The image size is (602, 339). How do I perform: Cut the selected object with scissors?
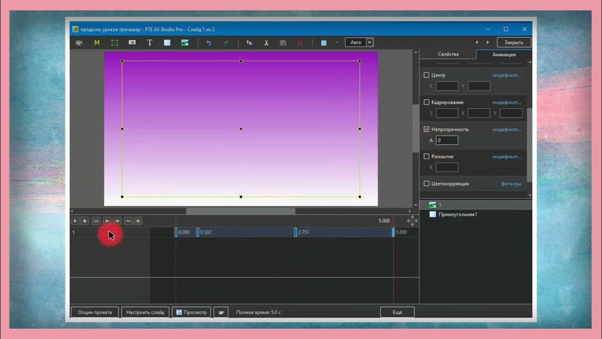(266, 42)
